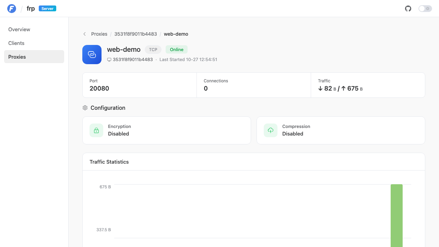
Task: Click the 3531f8f9011b4483 breadcrumb link
Action: point(135,34)
